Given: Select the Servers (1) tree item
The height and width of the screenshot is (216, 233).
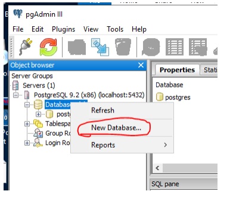Looking at the screenshot, I should pos(39,86).
